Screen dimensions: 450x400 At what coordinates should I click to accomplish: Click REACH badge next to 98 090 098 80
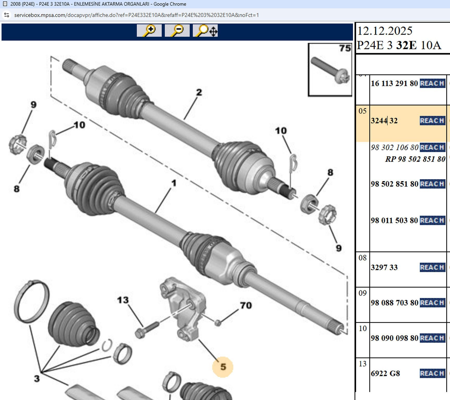[432, 338]
